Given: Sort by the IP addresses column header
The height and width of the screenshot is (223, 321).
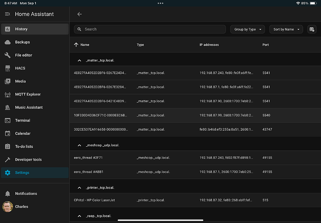Looking at the screenshot, I should [x=209, y=45].
